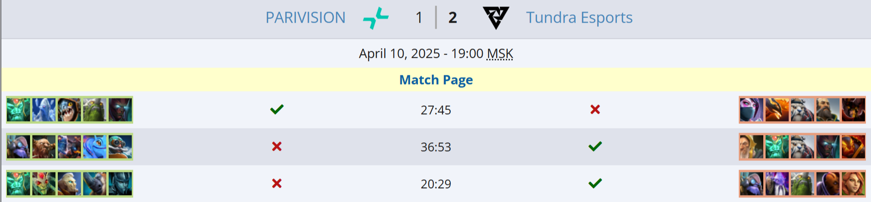Select the Templar Assassin hero icon
The image size is (871, 202).
(x=752, y=110)
